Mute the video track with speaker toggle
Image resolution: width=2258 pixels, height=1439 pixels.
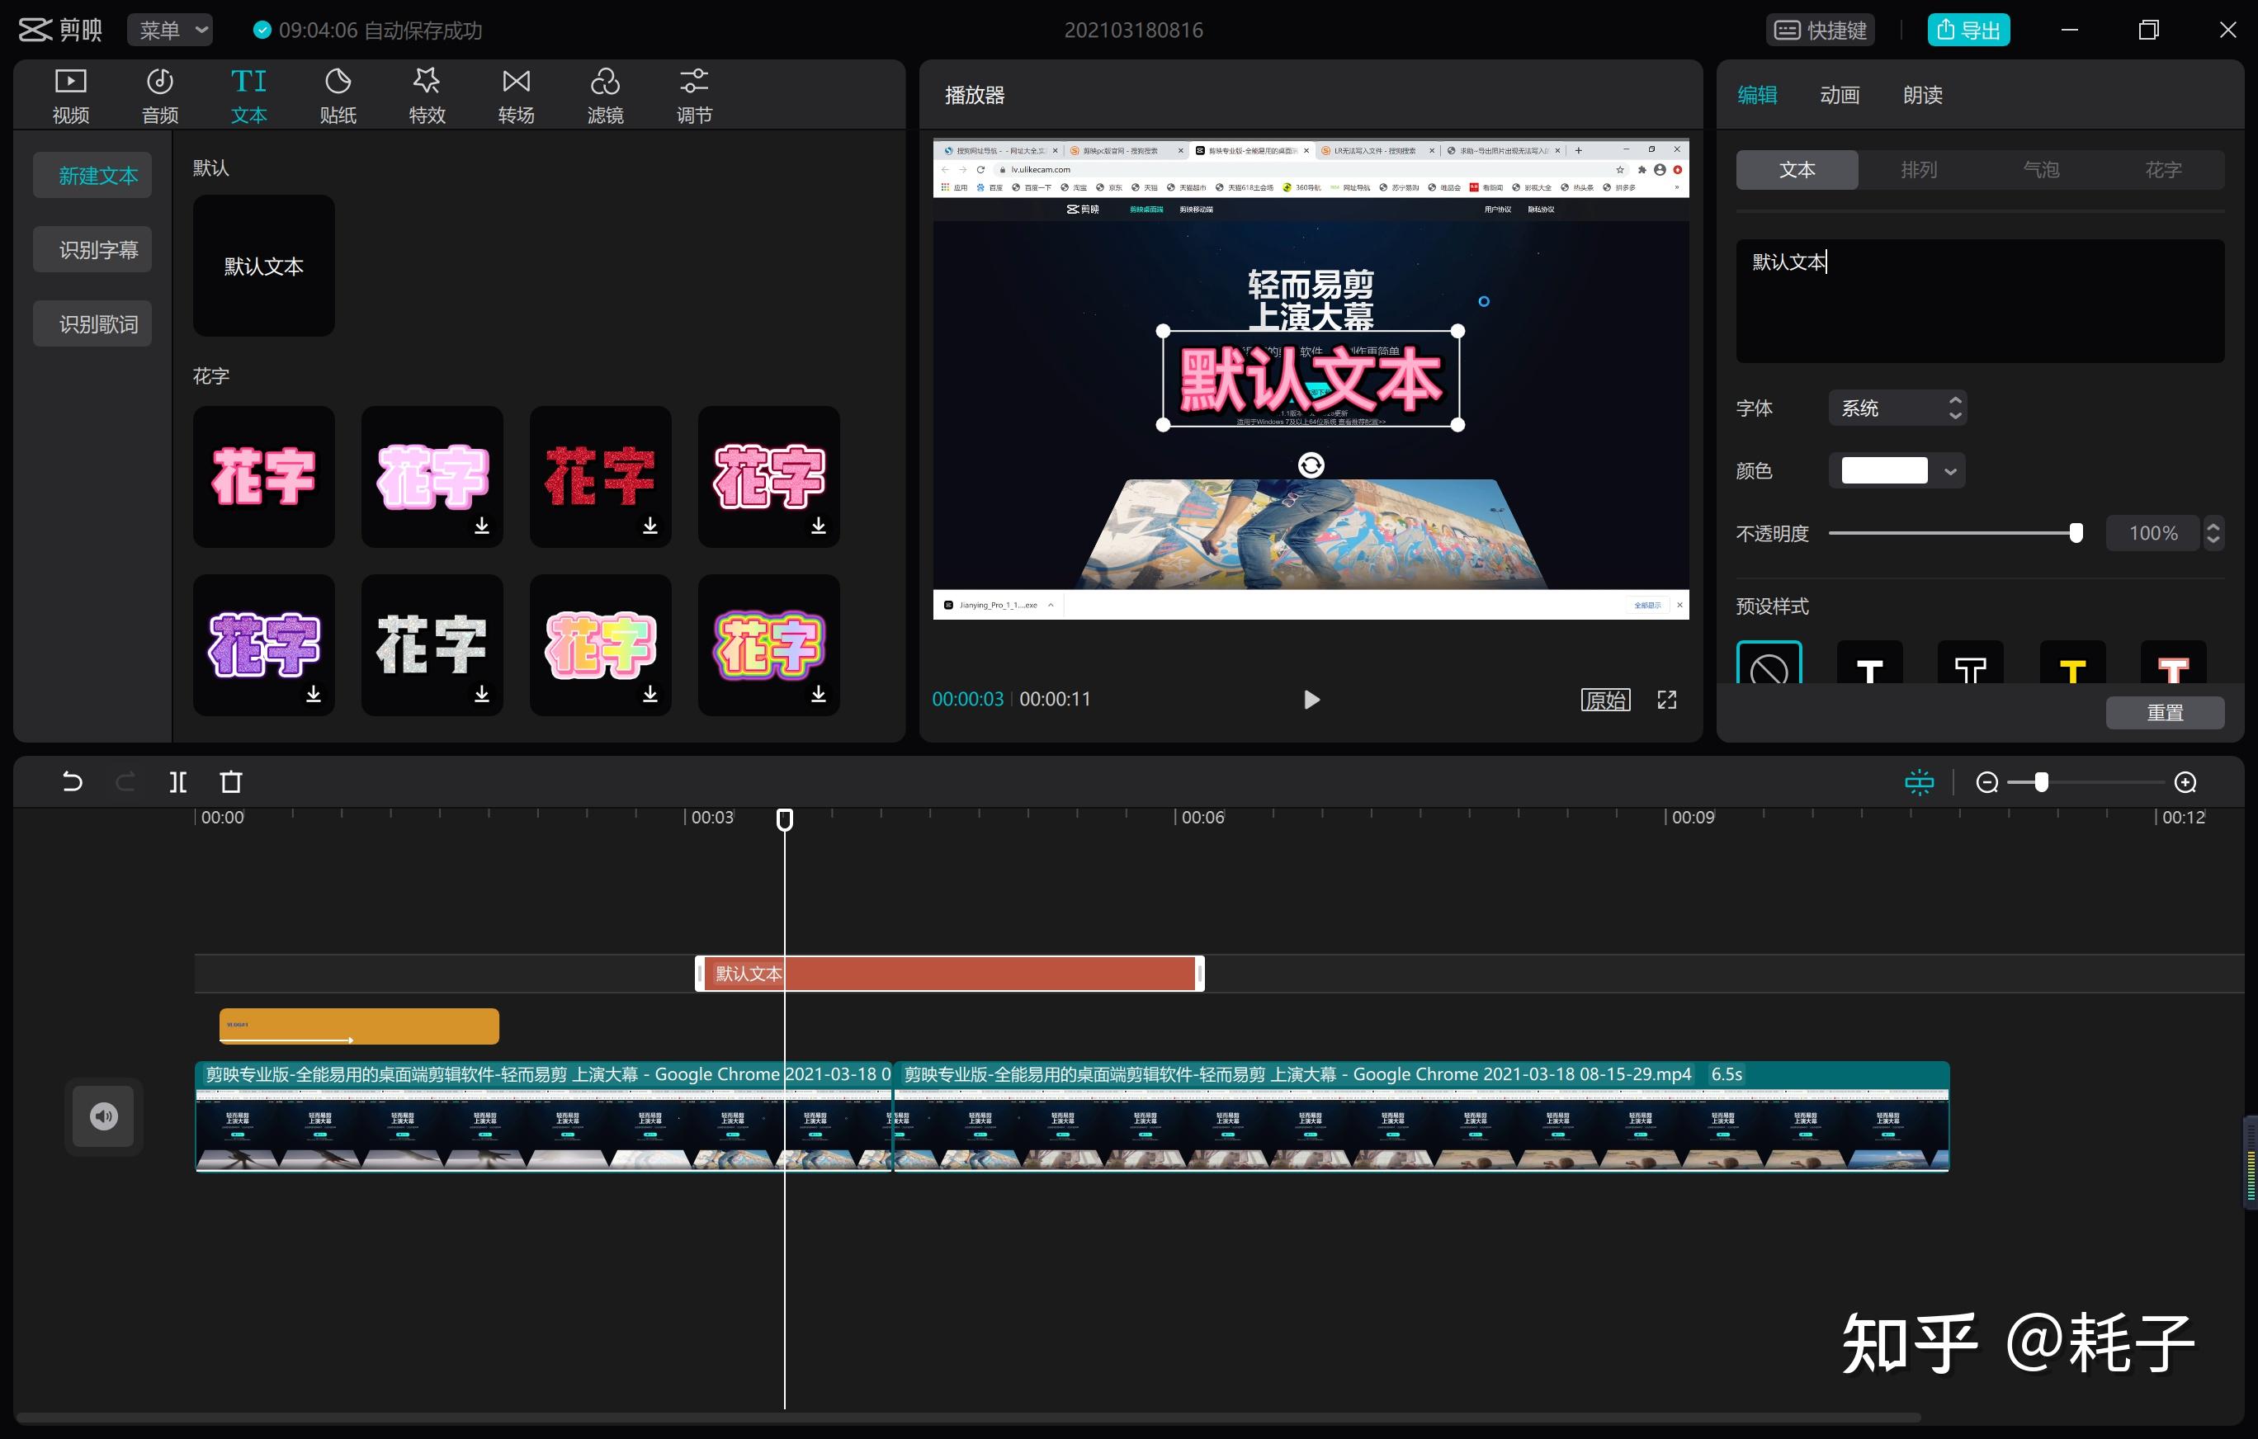pos(103,1116)
